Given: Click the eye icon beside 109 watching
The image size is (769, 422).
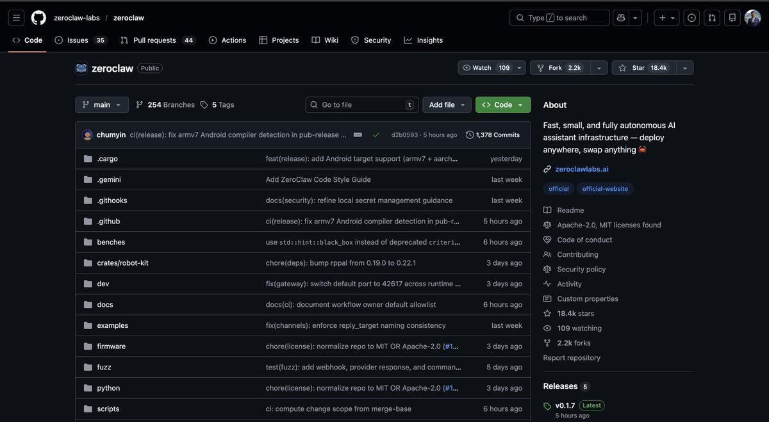Looking at the screenshot, I should coord(547,328).
